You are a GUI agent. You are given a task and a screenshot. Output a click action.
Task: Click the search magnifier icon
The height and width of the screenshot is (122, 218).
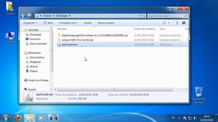tap(186, 16)
